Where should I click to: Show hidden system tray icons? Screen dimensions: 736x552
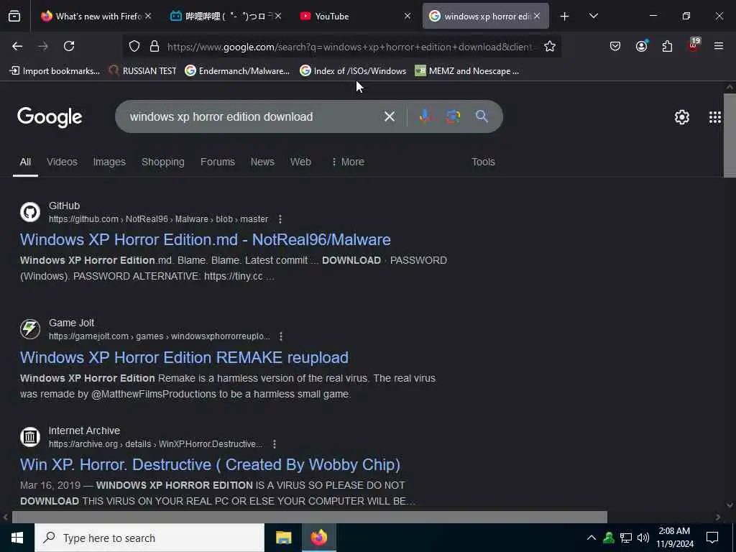pos(592,538)
